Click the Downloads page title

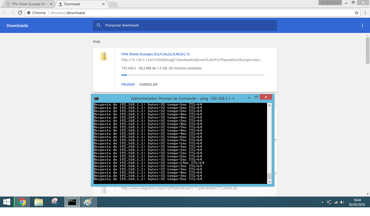tap(17, 26)
